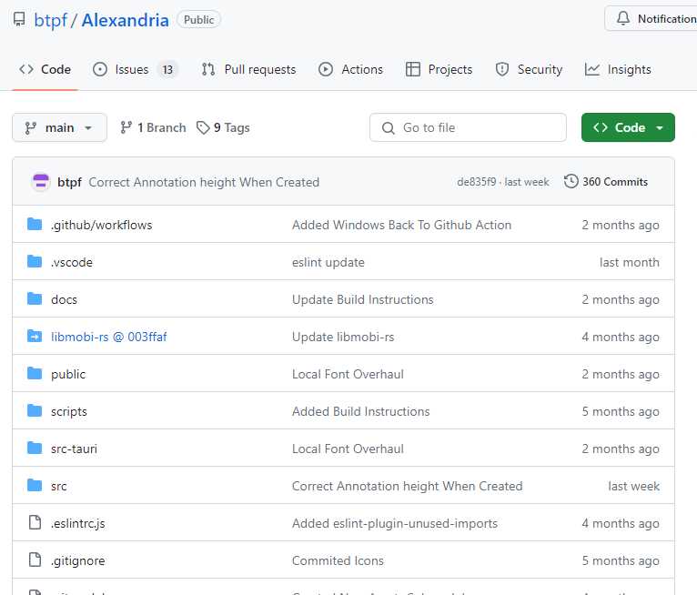Open the src-tauri folder
The image size is (697, 595).
click(x=74, y=449)
